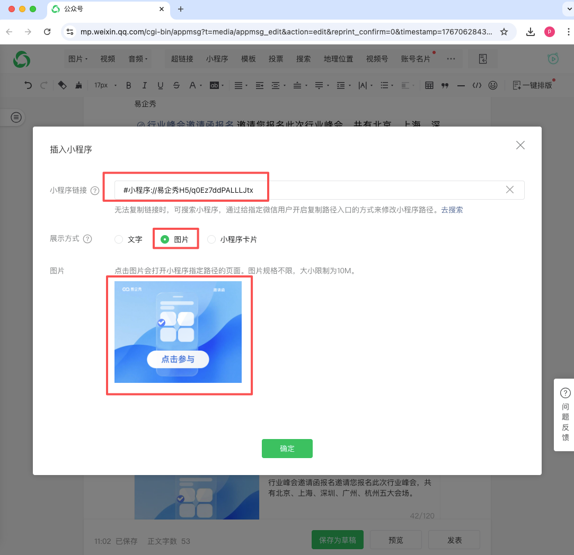Click help icon beside 展示方式 label
This screenshot has width=574, height=555.
click(x=87, y=239)
